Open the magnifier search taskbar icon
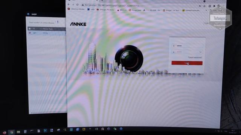Image resolution: width=241 pixels, height=135 pixels. (65, 130)
